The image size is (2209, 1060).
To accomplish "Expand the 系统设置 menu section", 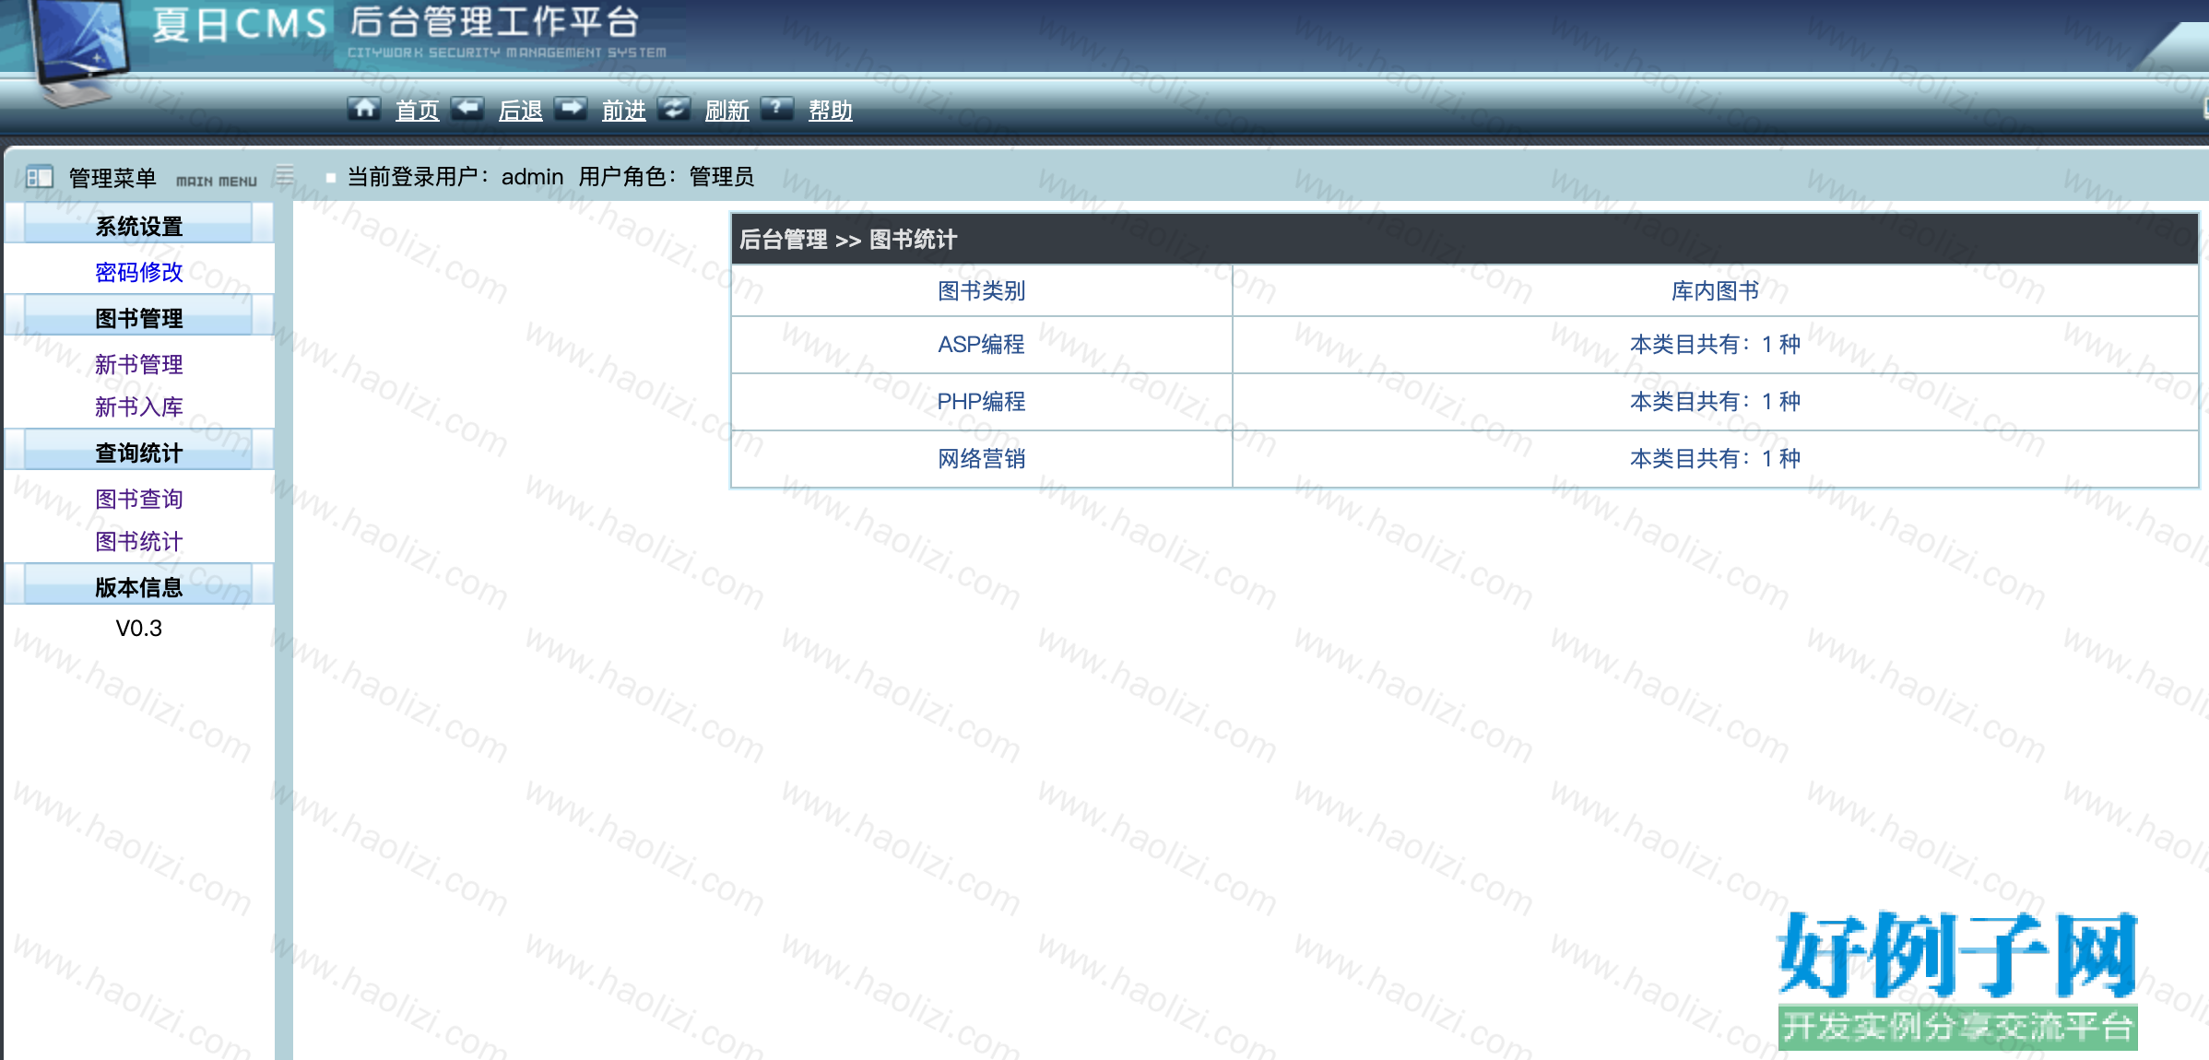I will (x=139, y=225).
